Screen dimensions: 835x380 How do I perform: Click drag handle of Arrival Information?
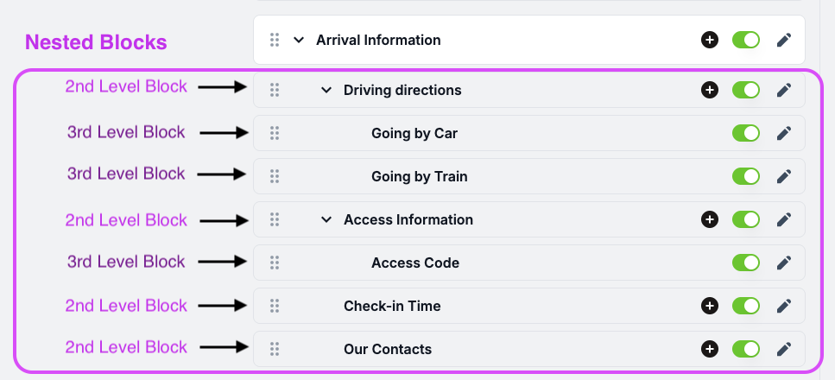click(x=275, y=40)
